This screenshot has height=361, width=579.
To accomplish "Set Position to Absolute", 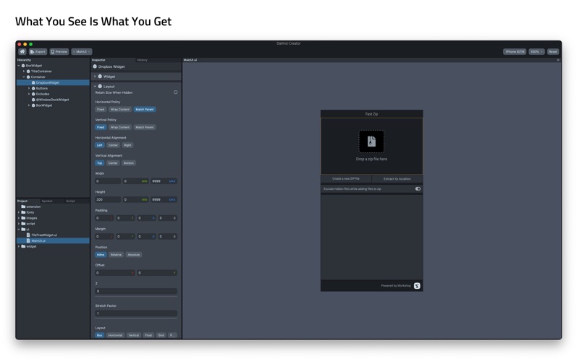I will [x=134, y=255].
